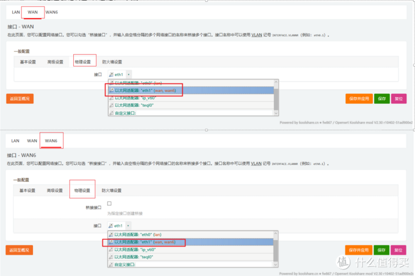Click VLAN link in the WAN6 page description
Viewport: 415px width, 276px height.
tap(256, 164)
